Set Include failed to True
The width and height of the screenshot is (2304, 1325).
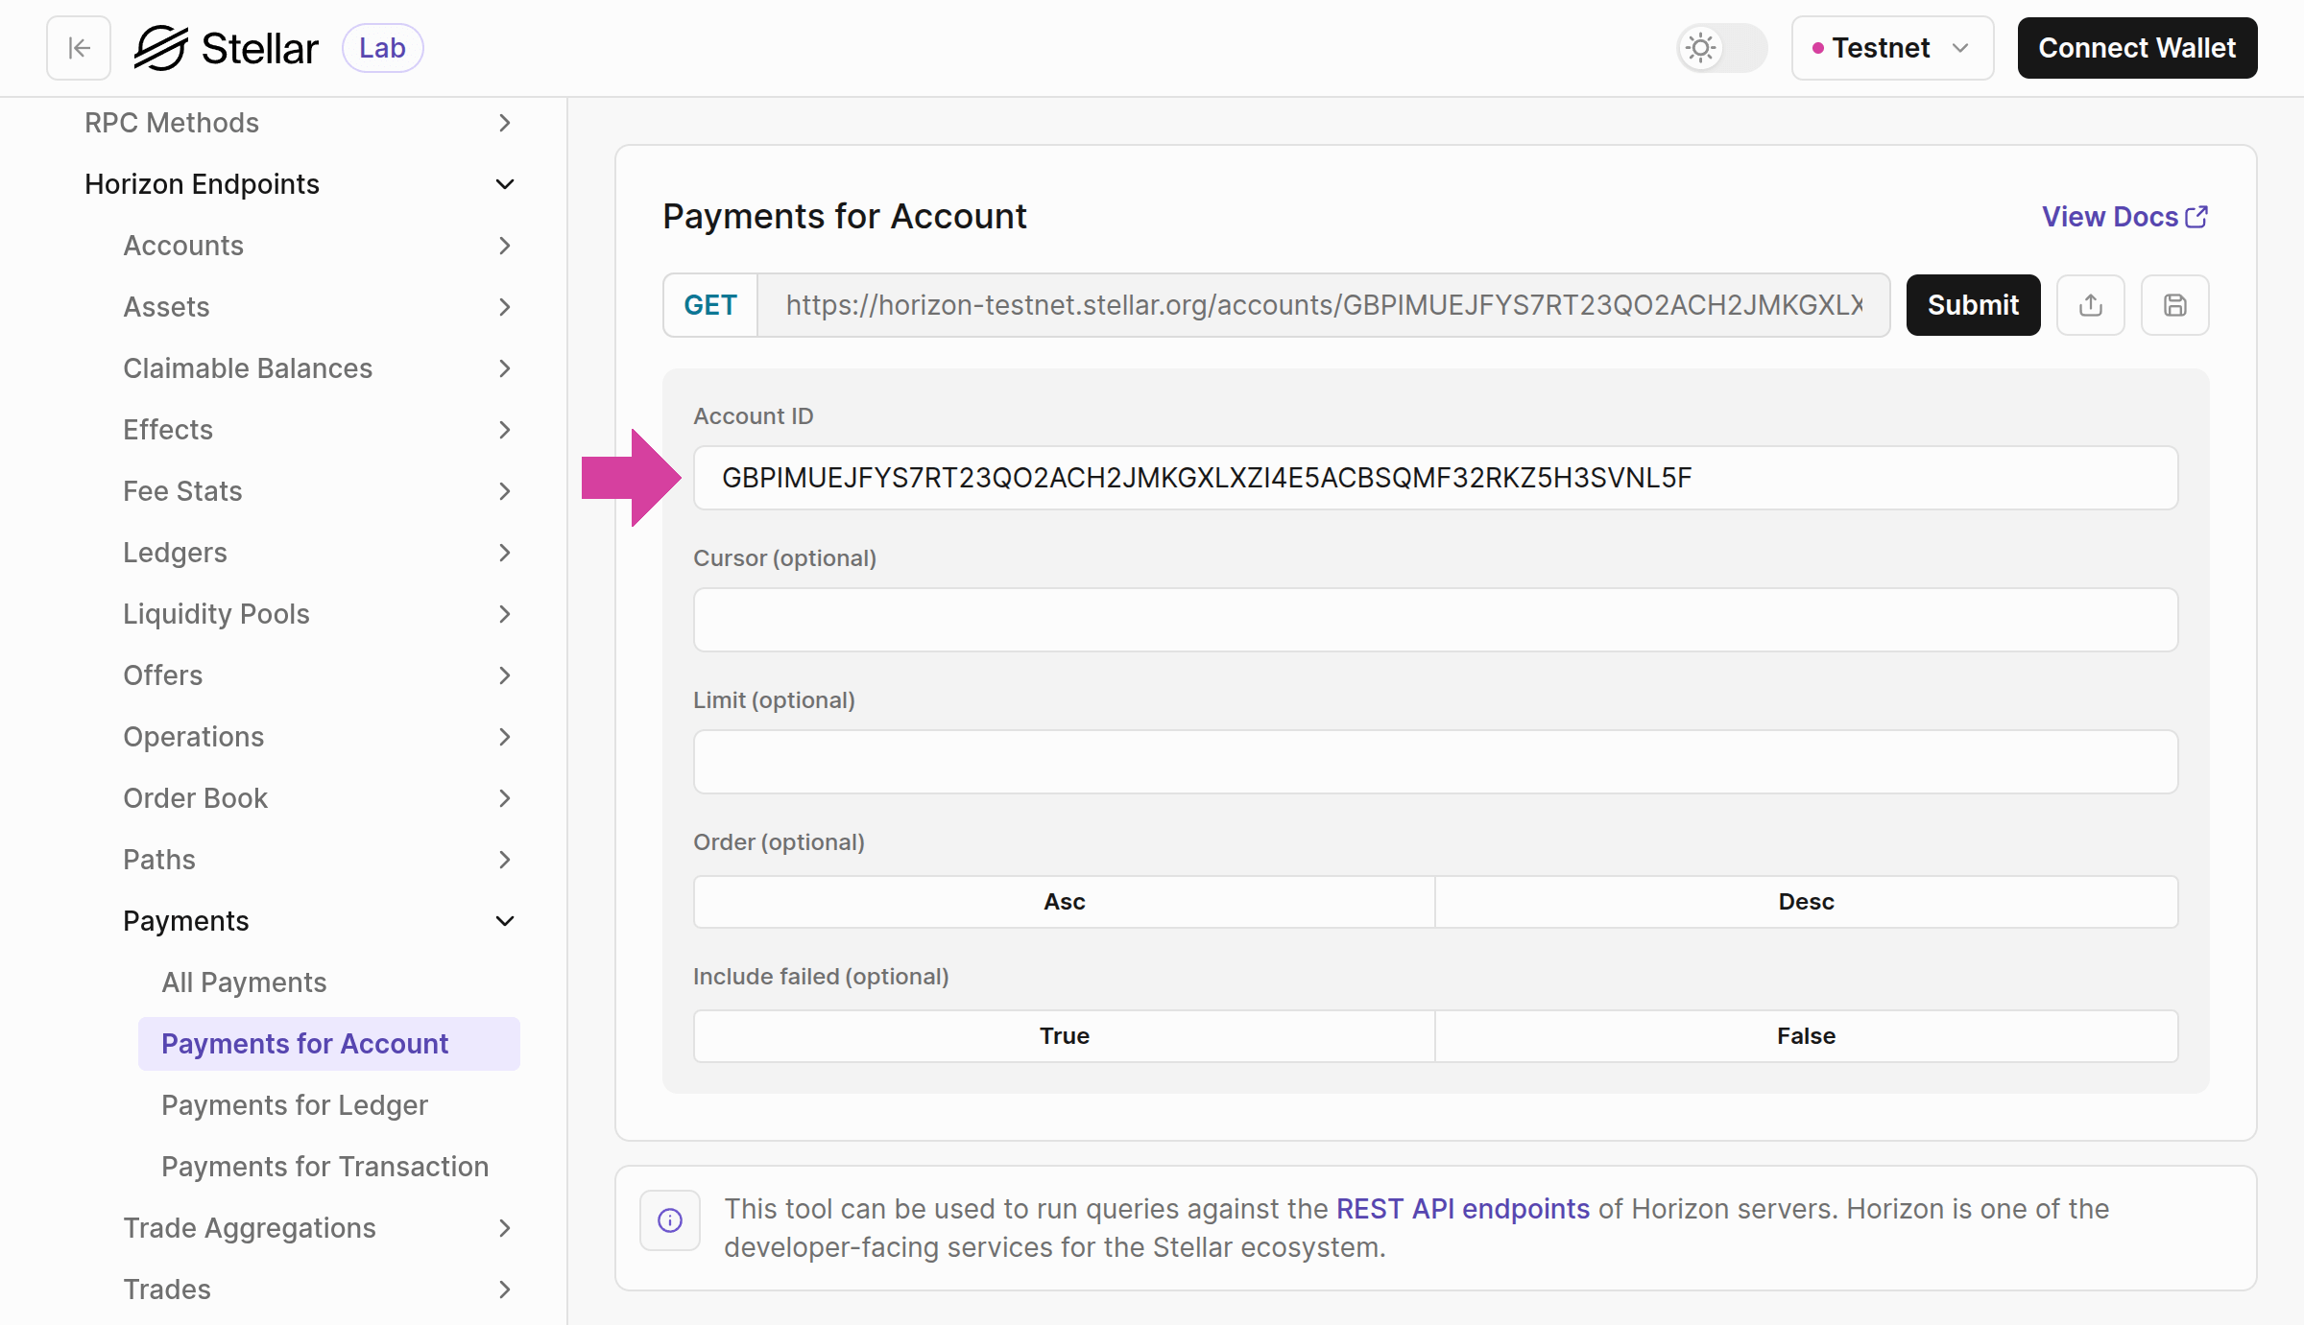coord(1063,1035)
